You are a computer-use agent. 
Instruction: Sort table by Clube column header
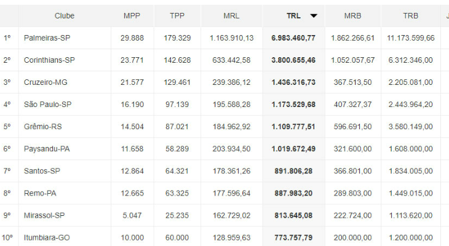65,16
